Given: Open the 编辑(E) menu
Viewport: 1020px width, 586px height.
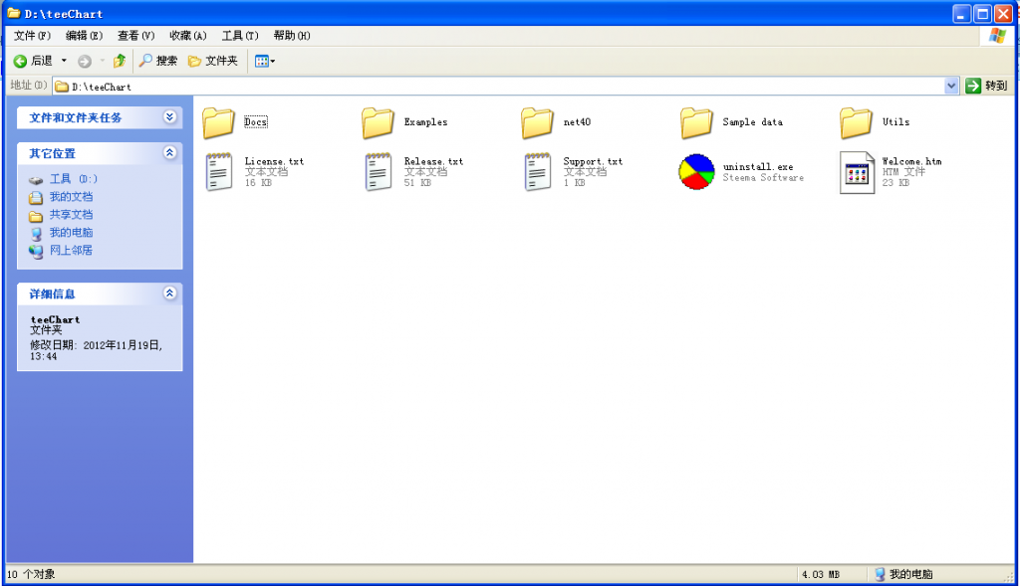Looking at the screenshot, I should (84, 36).
